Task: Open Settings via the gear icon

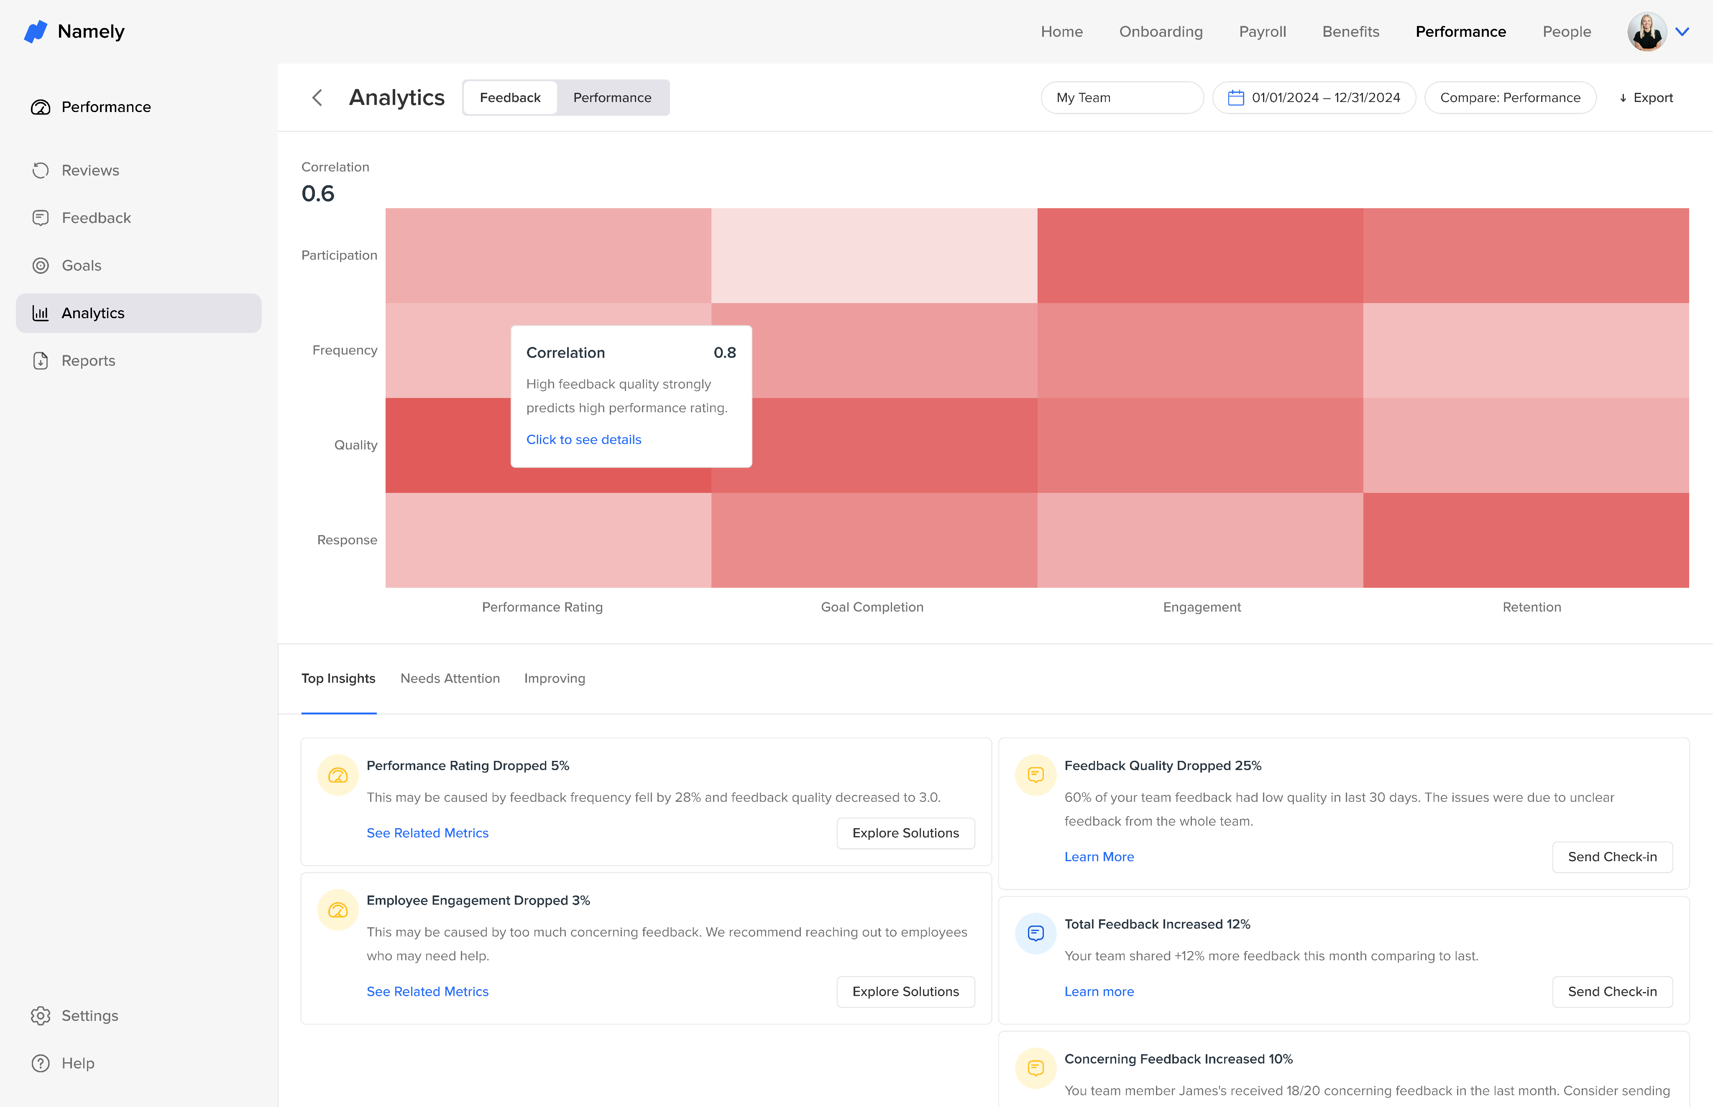Action: pyautogui.click(x=40, y=1015)
